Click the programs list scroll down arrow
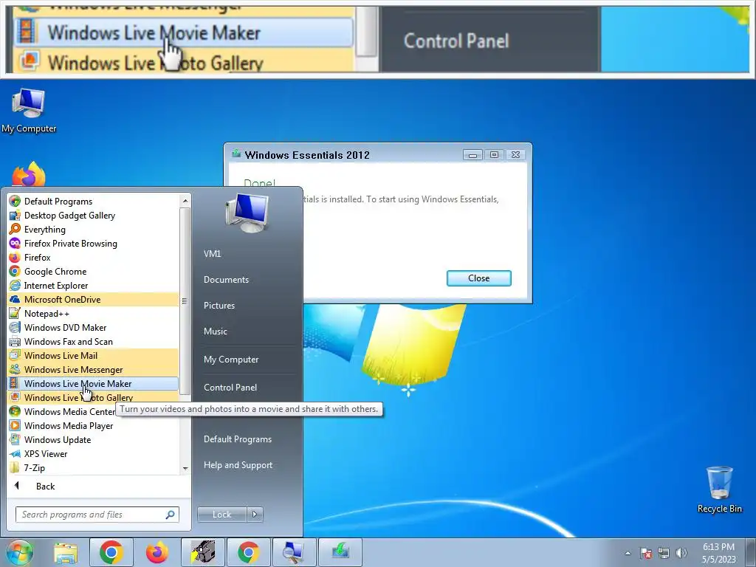Screen dimensions: 756x567 tap(185, 468)
